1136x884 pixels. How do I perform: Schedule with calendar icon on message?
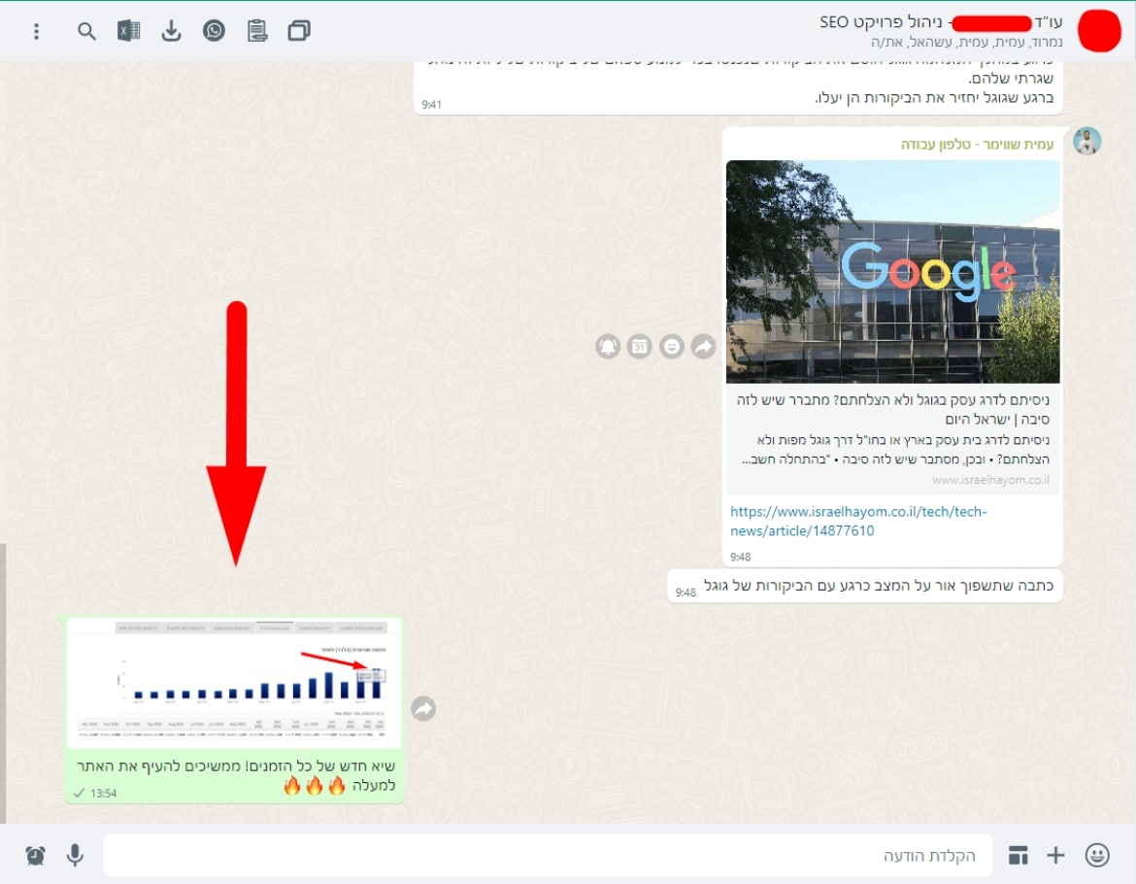coord(640,347)
